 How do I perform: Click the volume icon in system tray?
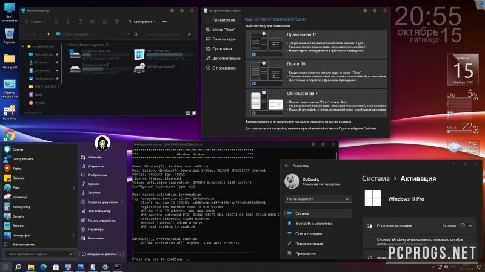(x=446, y=267)
